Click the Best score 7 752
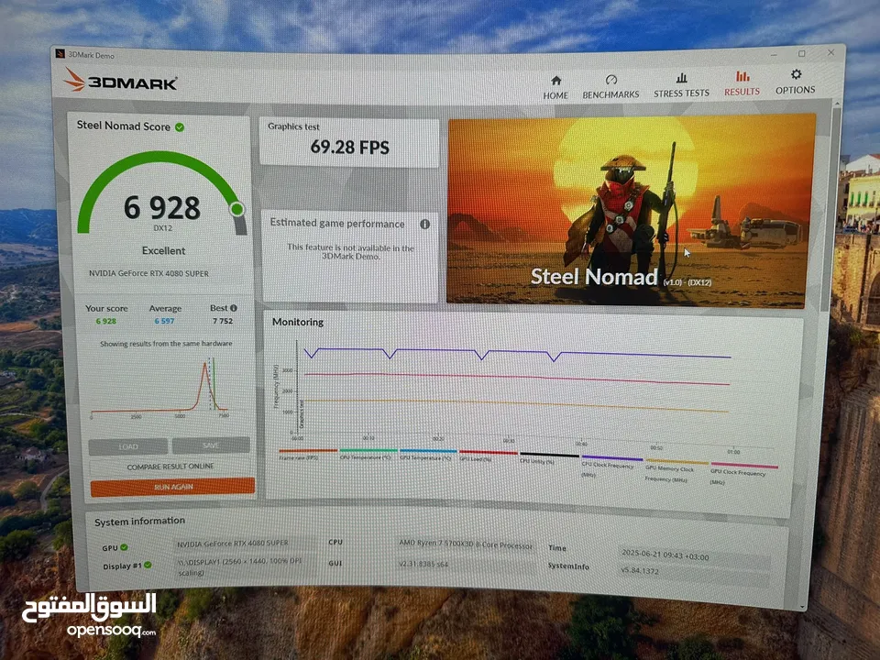Viewport: 880px width, 660px height. (x=222, y=321)
